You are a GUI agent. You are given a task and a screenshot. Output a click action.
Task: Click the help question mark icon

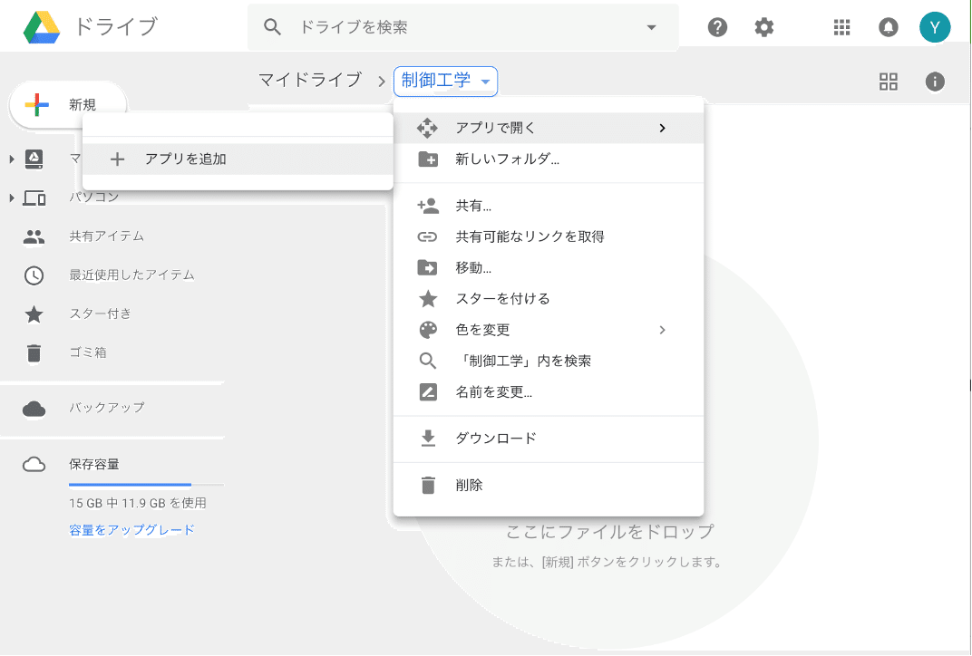point(717,27)
